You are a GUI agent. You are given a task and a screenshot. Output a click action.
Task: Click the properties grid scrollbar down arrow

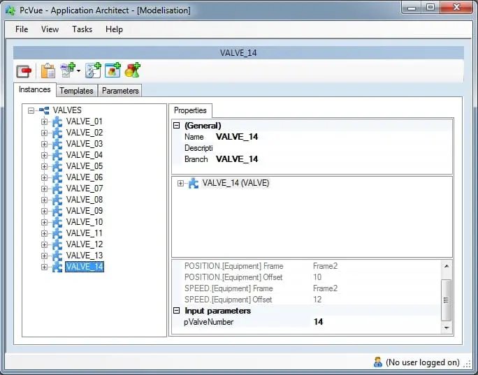(447, 326)
